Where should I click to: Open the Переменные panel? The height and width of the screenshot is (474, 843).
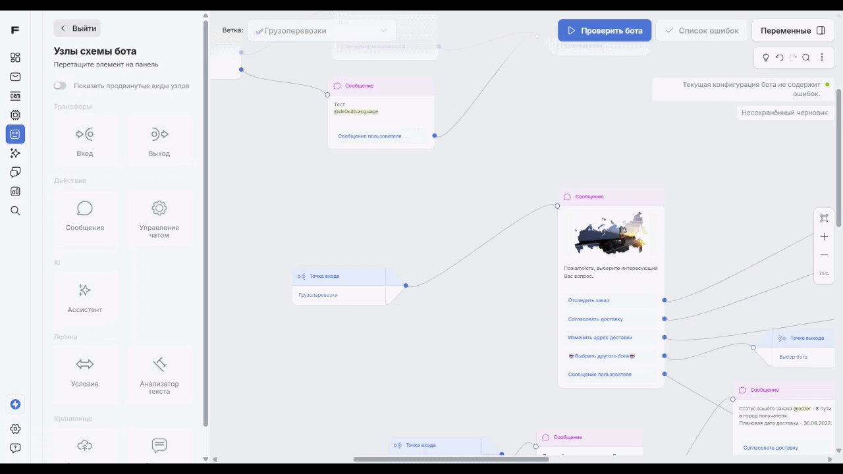pyautogui.click(x=792, y=30)
